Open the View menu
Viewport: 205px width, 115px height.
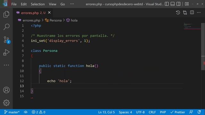pos(53,4)
